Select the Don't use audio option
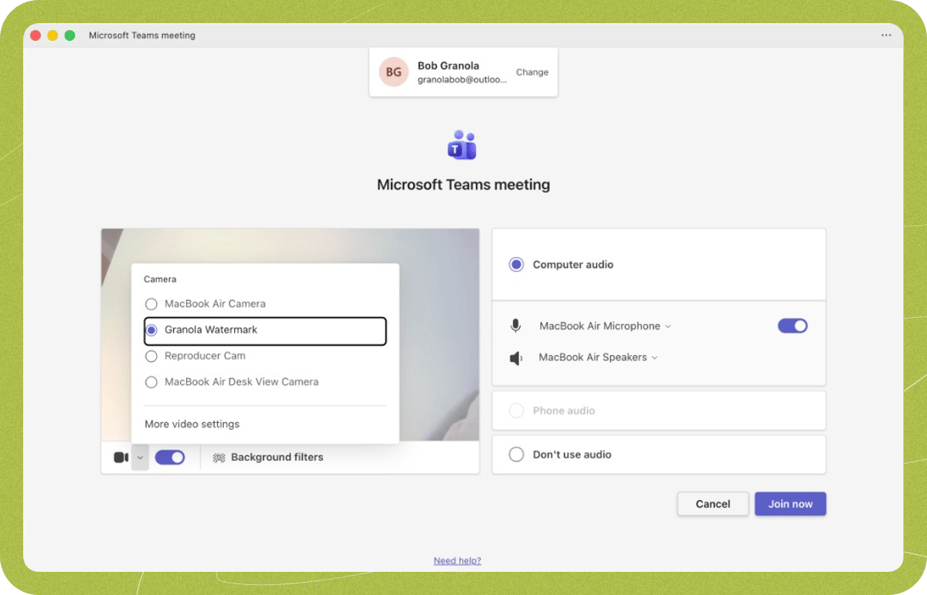Viewport: 927px width, 595px height. coord(659,455)
